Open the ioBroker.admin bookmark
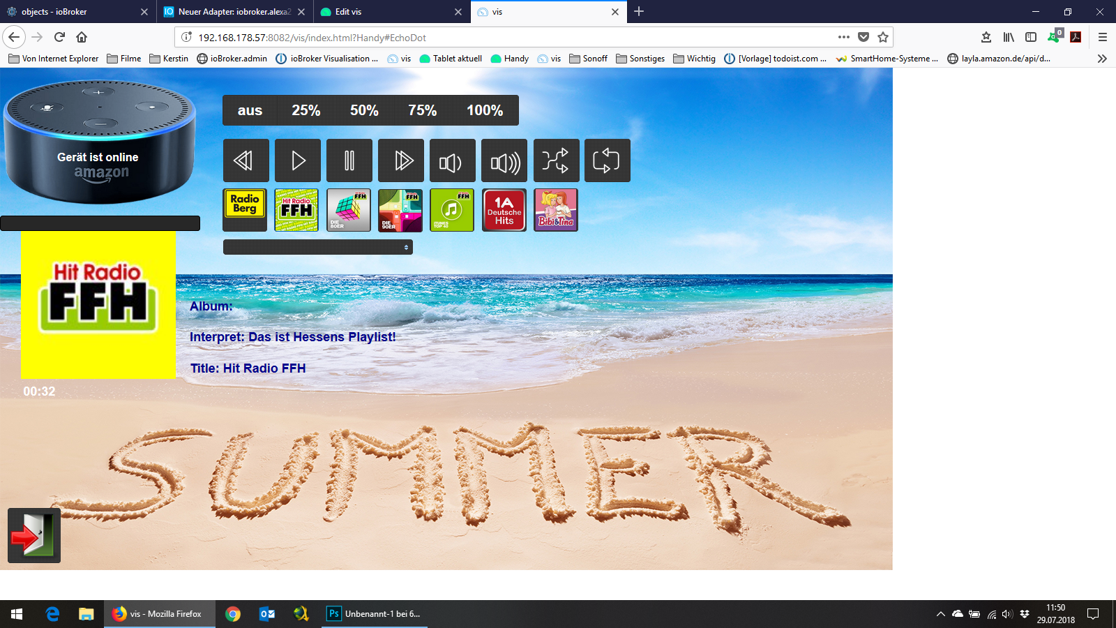This screenshot has height=628, width=1116. pyautogui.click(x=232, y=59)
